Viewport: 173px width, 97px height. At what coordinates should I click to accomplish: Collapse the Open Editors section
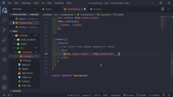pos(24,15)
